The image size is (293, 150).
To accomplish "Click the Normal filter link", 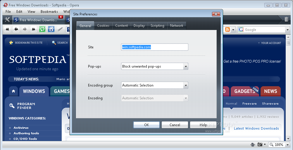I will pyautogui.click(x=231, y=103).
